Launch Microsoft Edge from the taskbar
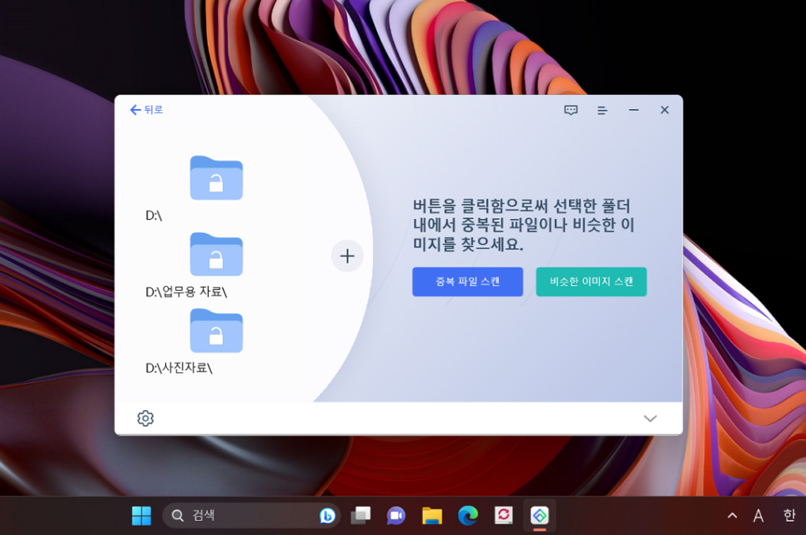The image size is (806, 535). (x=468, y=516)
